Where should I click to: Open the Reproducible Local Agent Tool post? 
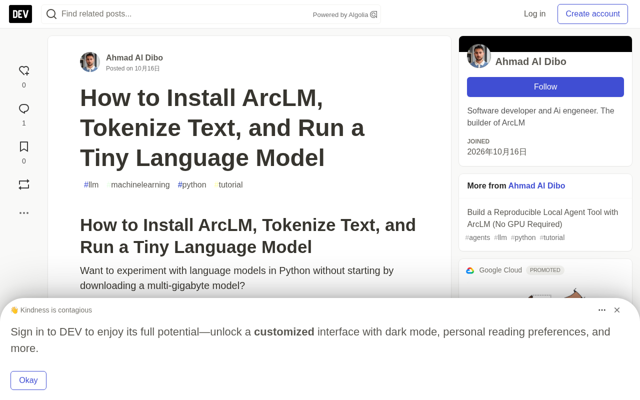coord(543,218)
